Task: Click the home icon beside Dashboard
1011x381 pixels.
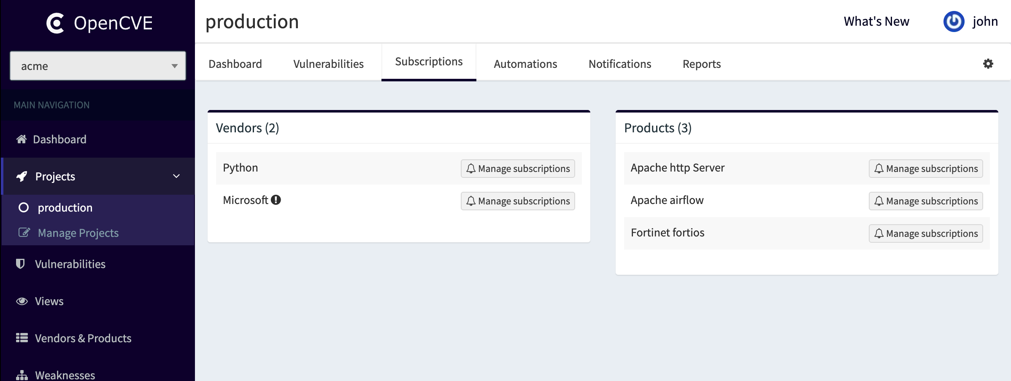Action: 22,139
